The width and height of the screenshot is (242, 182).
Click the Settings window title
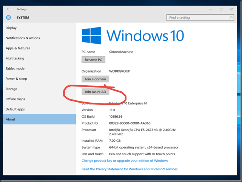(22, 9)
